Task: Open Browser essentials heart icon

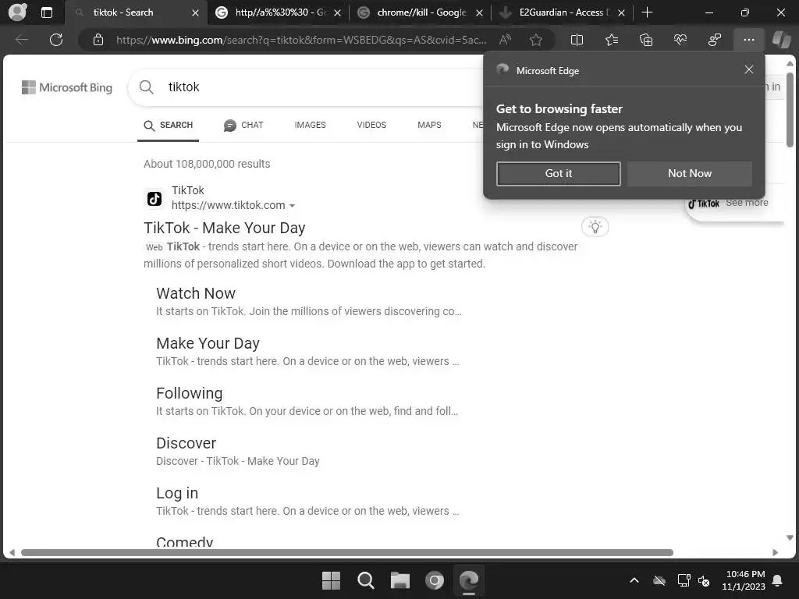Action: (680, 40)
